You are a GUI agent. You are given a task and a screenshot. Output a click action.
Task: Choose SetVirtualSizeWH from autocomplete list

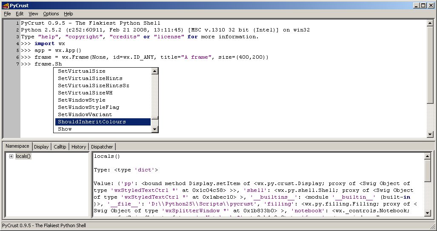(x=103, y=93)
